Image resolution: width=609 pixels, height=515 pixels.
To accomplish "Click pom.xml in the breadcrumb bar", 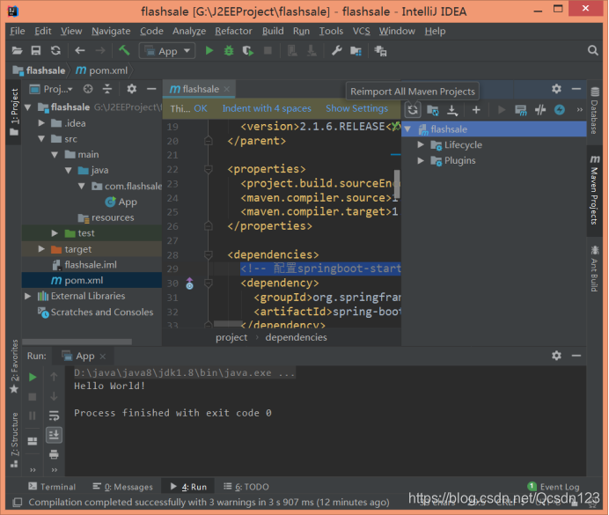I will [102, 70].
